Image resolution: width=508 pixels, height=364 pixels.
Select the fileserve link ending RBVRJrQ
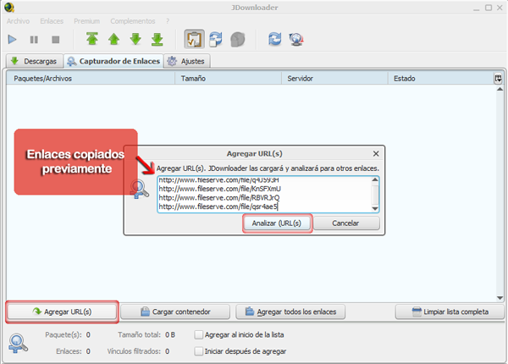pos(219,197)
